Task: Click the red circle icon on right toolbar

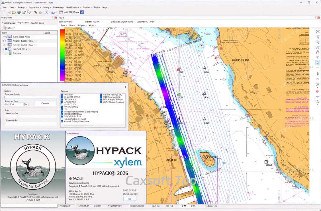Action: click(x=317, y=91)
